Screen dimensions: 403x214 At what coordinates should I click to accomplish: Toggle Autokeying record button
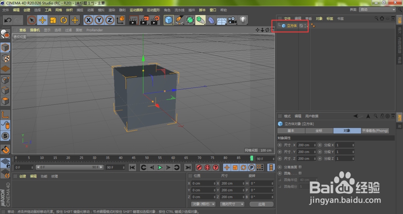pos(208,168)
